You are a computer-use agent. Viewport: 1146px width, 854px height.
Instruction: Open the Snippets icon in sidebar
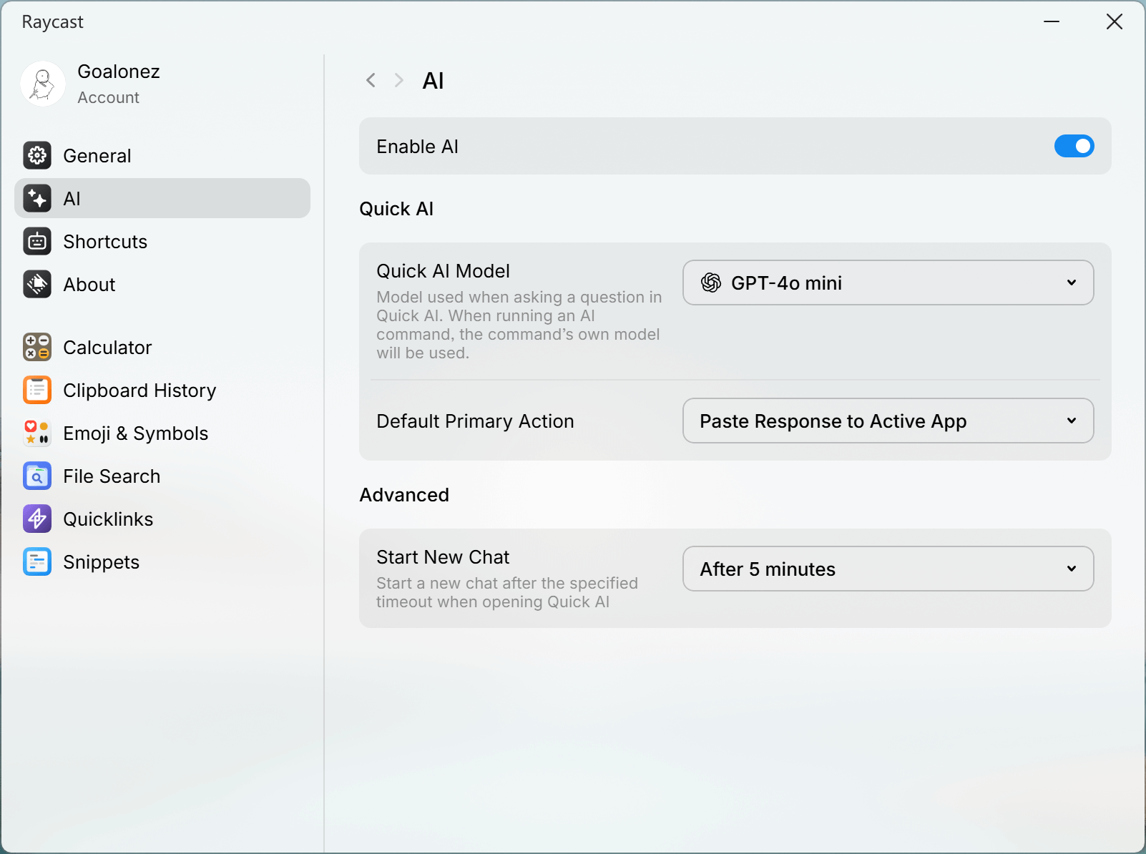click(37, 561)
